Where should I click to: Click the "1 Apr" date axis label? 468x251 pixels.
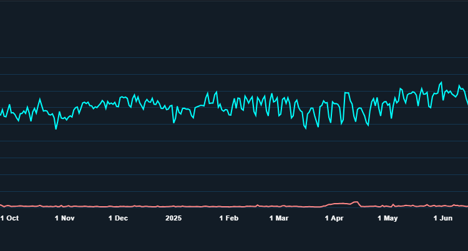tap(334, 218)
